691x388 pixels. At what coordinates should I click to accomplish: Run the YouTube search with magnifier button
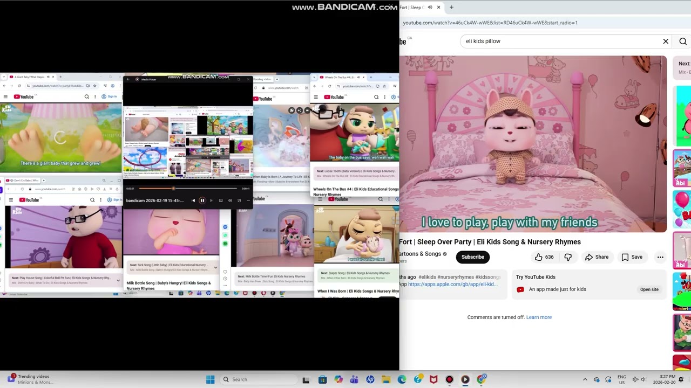point(683,41)
